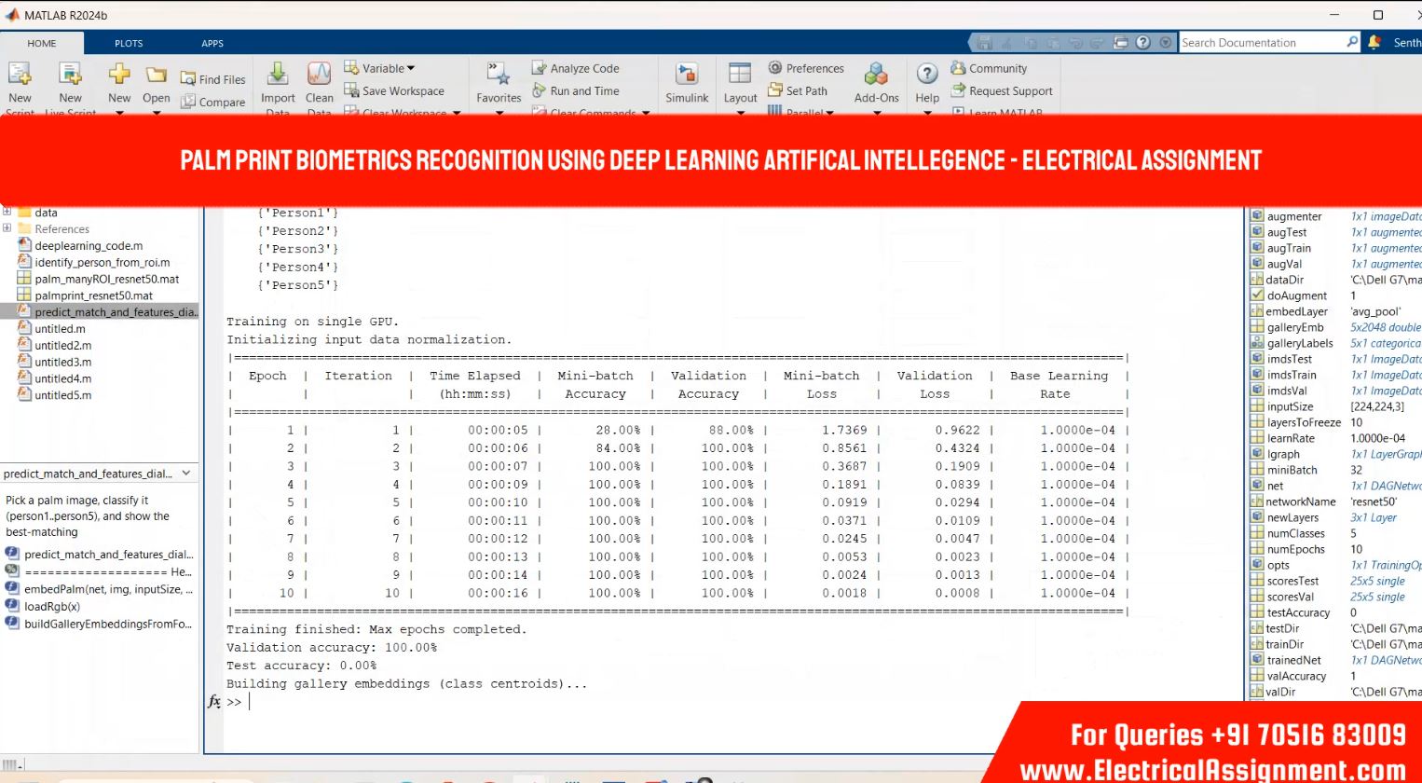Click the Save Workspace icon
Viewport: 1422px width, 783px height.
(351, 90)
